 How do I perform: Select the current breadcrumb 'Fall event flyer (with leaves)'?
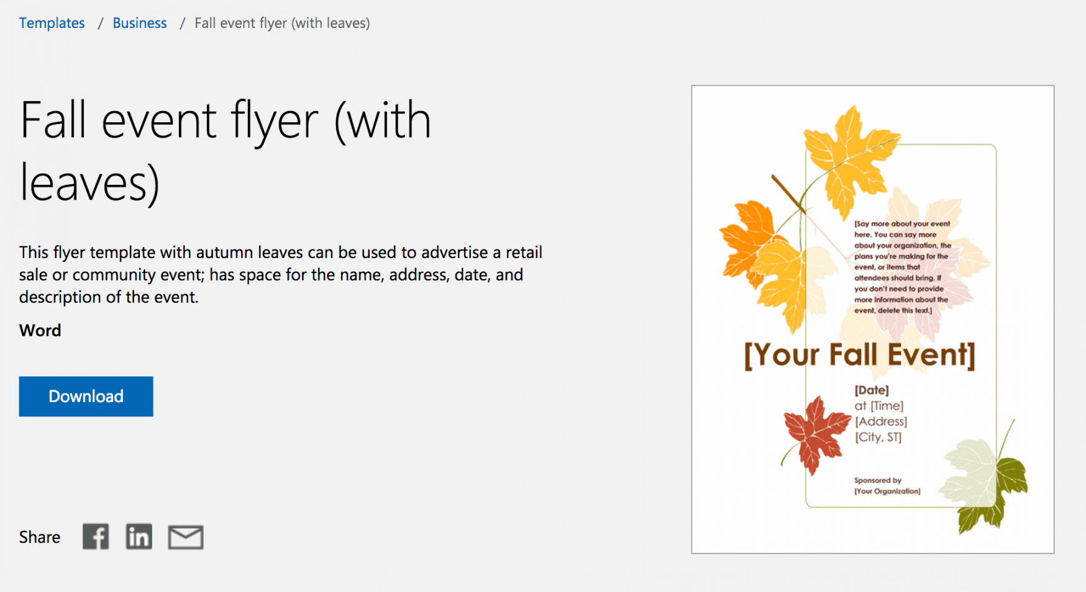point(282,23)
